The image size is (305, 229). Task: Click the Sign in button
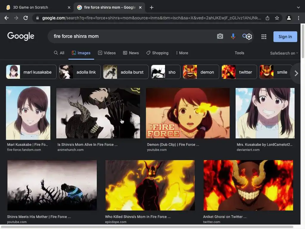point(285,37)
